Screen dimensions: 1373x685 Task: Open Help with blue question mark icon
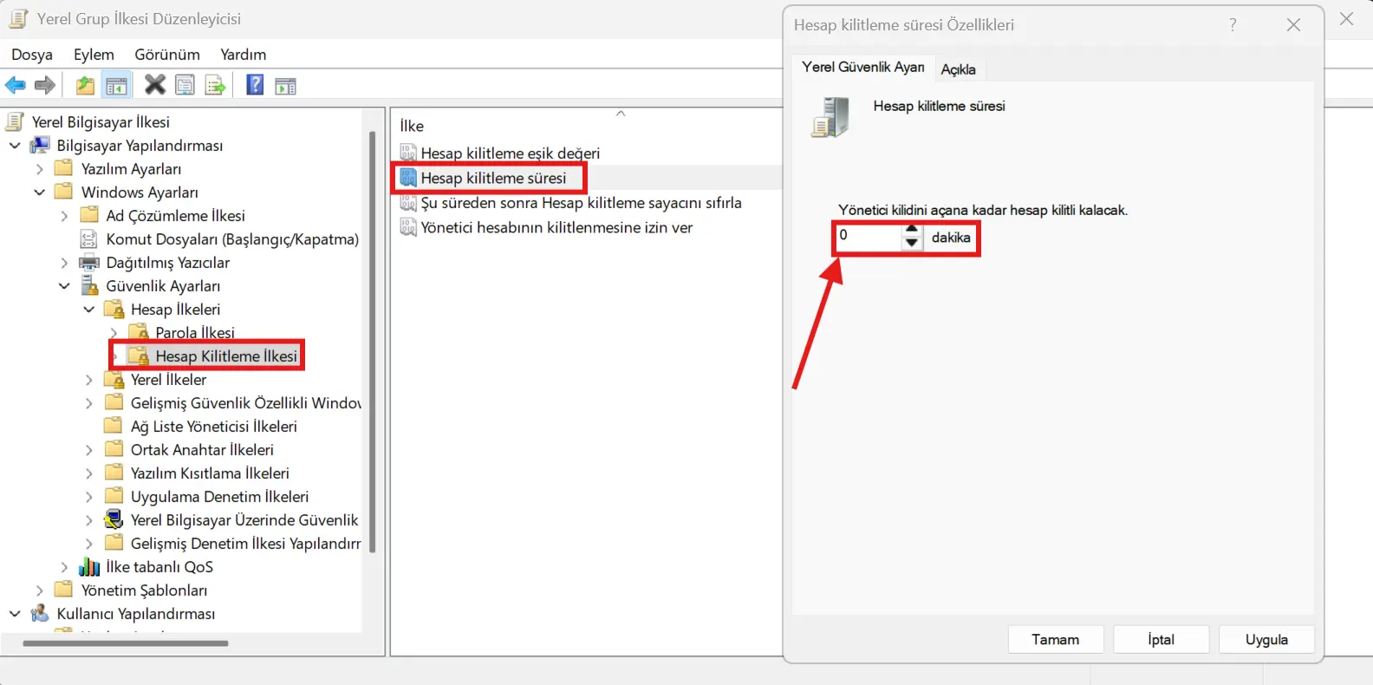pos(255,85)
